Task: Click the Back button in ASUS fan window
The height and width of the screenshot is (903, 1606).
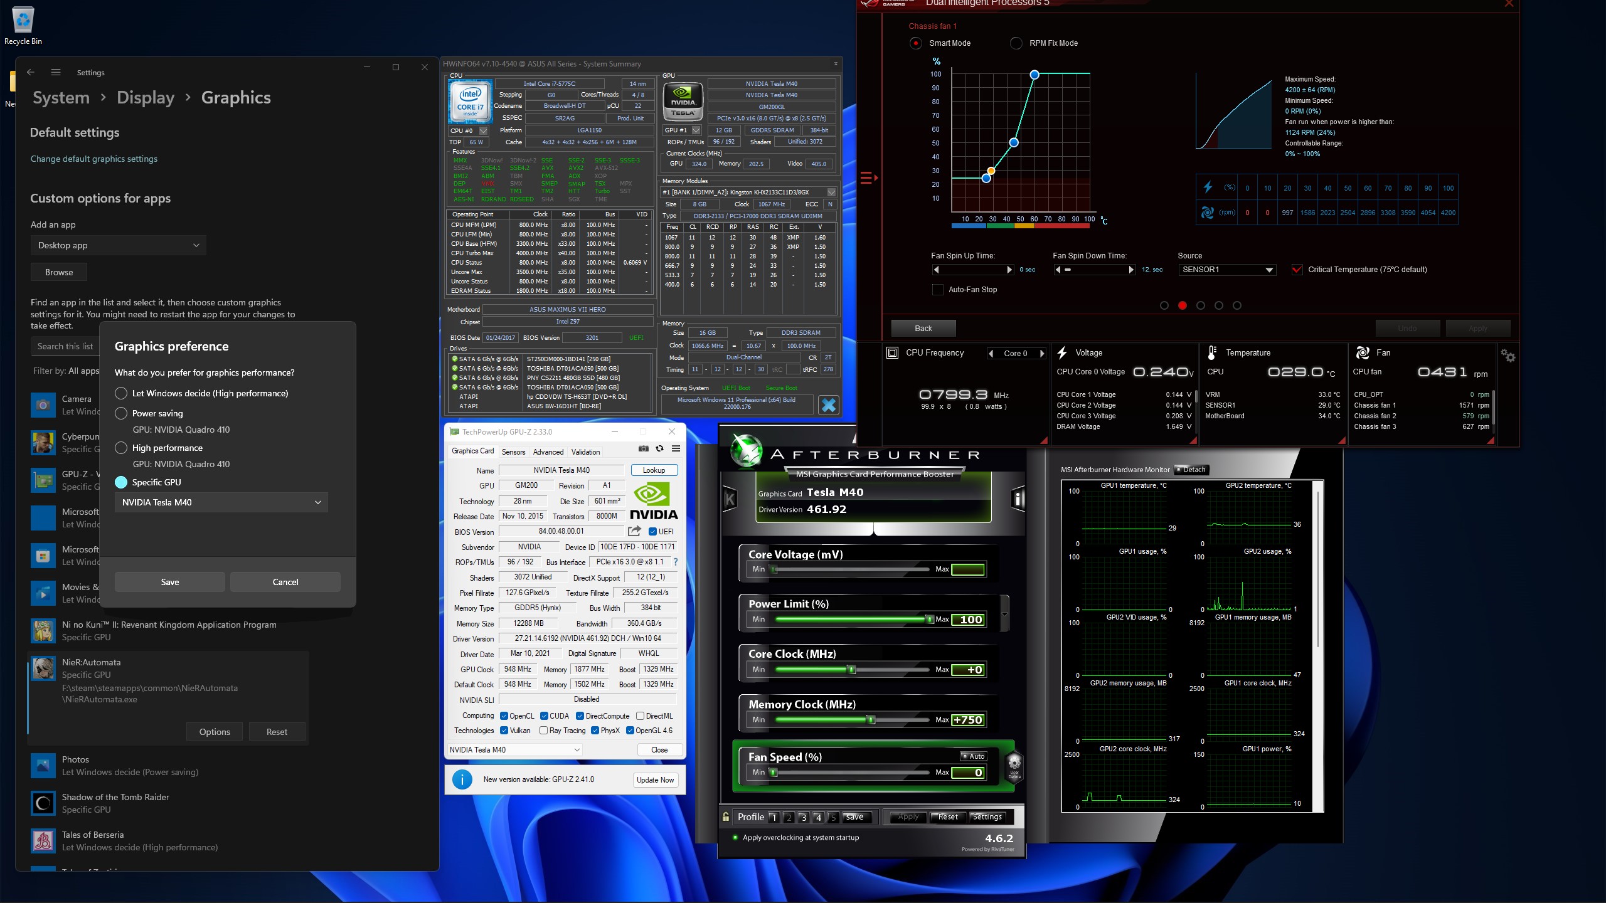Action: (x=923, y=329)
